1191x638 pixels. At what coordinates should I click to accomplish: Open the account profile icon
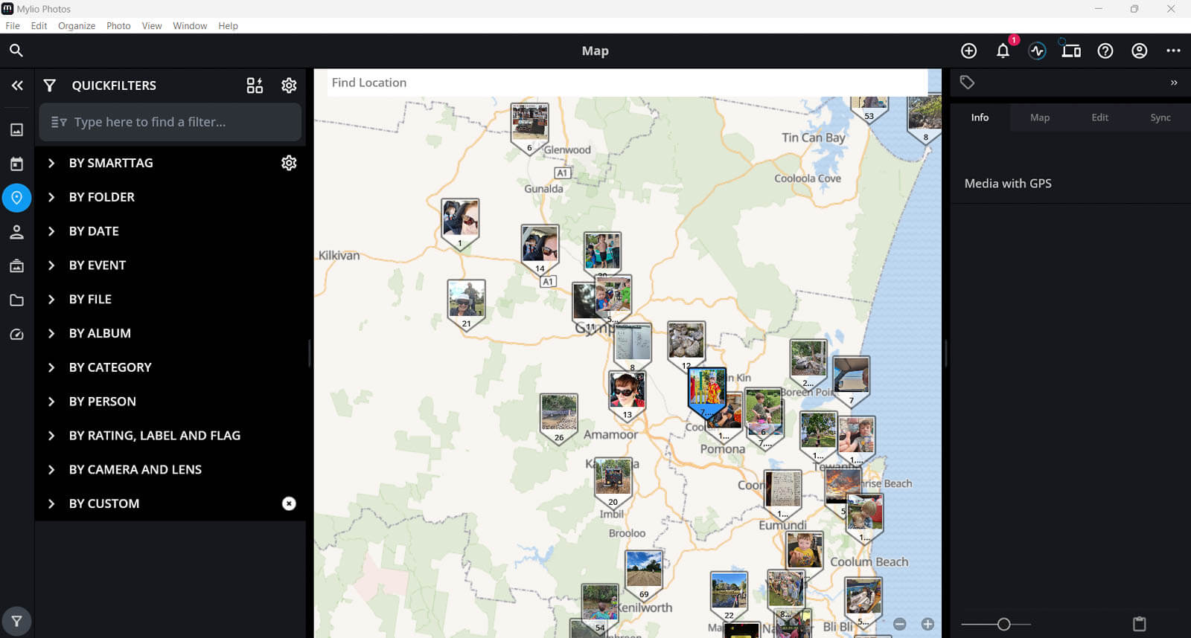coord(1139,51)
